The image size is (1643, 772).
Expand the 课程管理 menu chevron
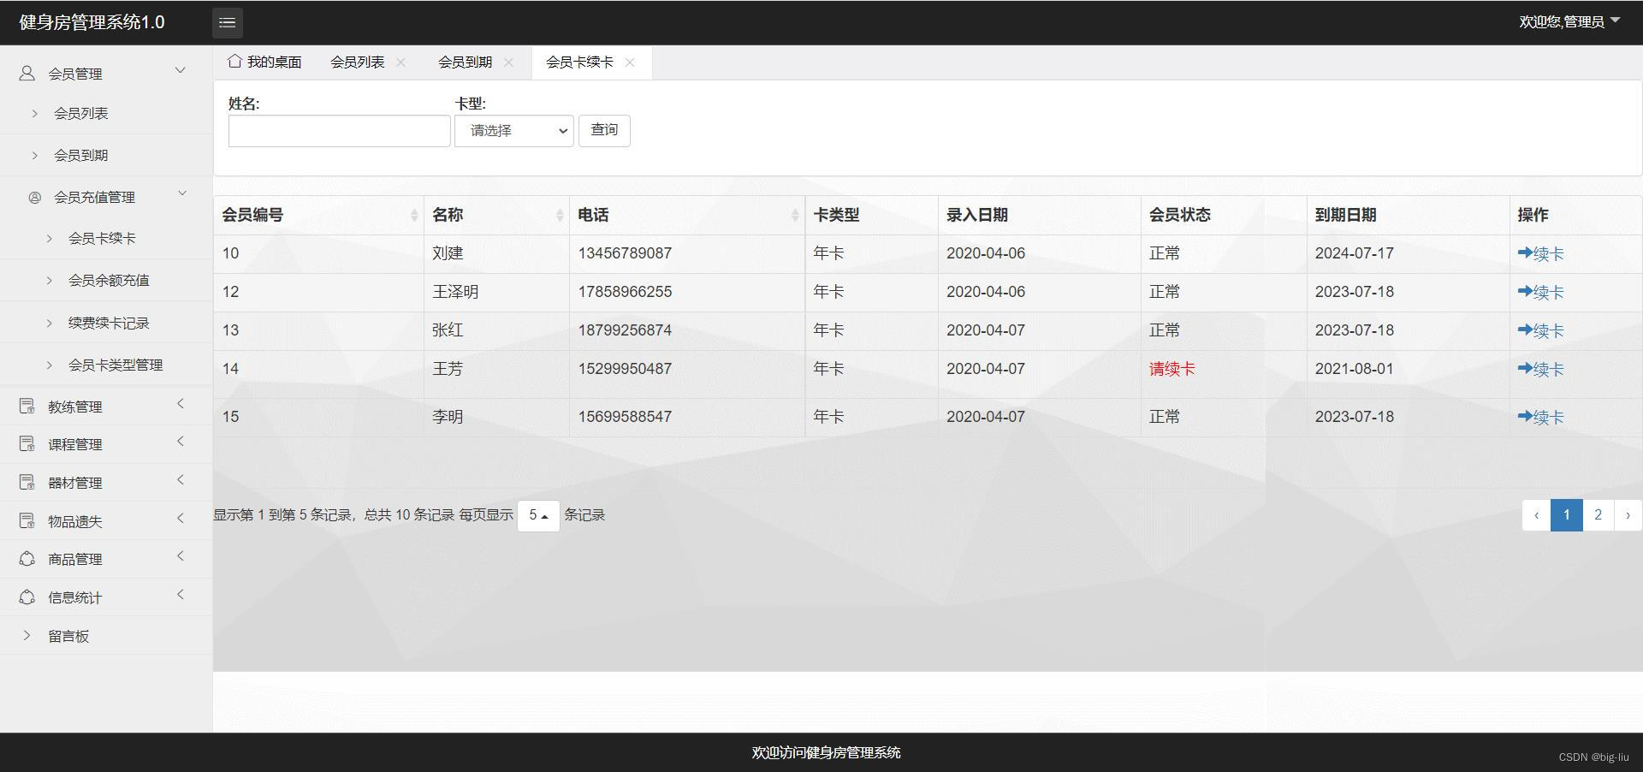pos(181,441)
